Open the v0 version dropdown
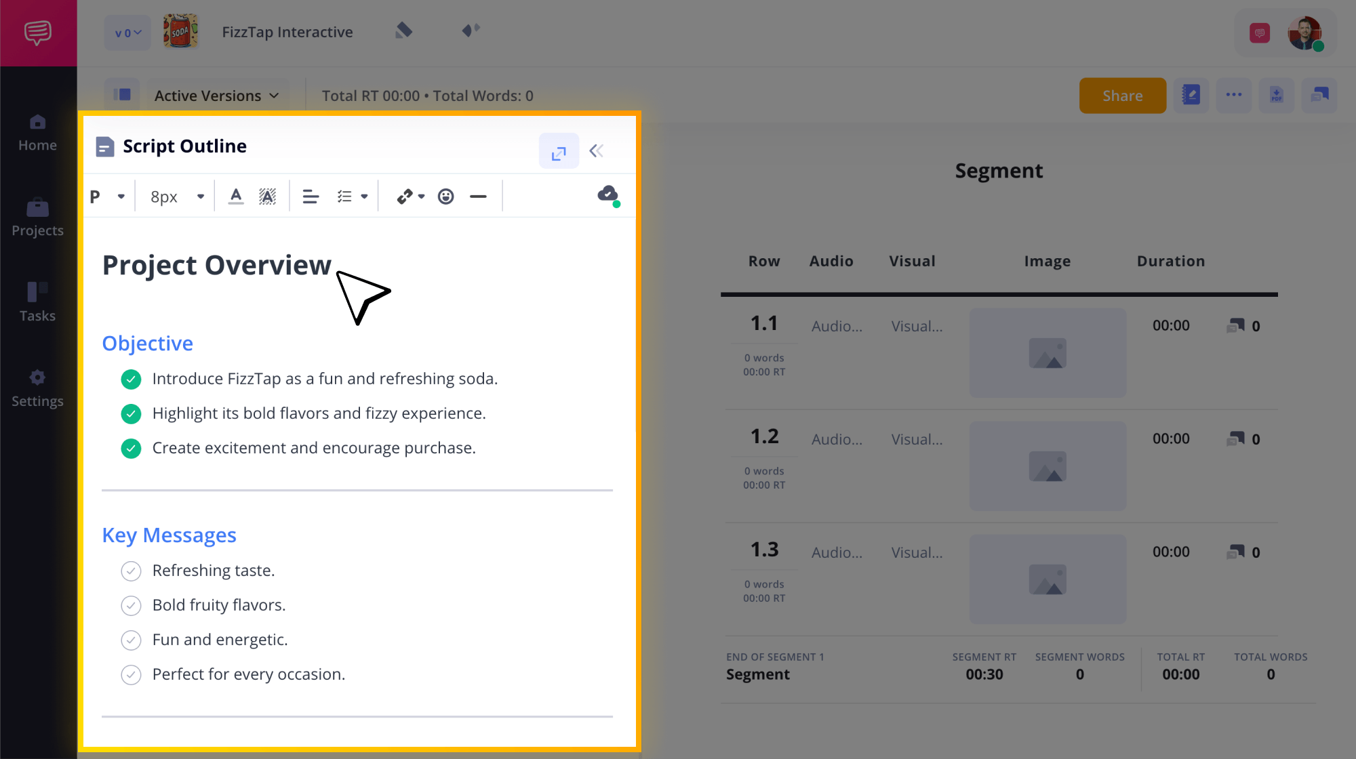Screen dimensions: 1356x759 pyautogui.click(x=127, y=33)
